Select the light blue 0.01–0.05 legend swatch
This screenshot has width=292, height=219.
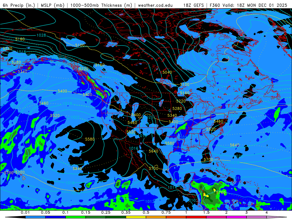(35, 217)
